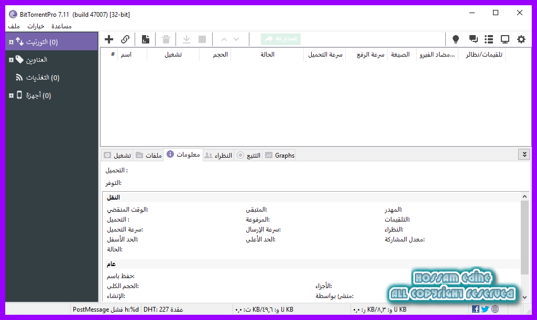Image resolution: width=537 pixels, height=320 pixels.
Task: Click the green Share button
Action: [x=281, y=39]
